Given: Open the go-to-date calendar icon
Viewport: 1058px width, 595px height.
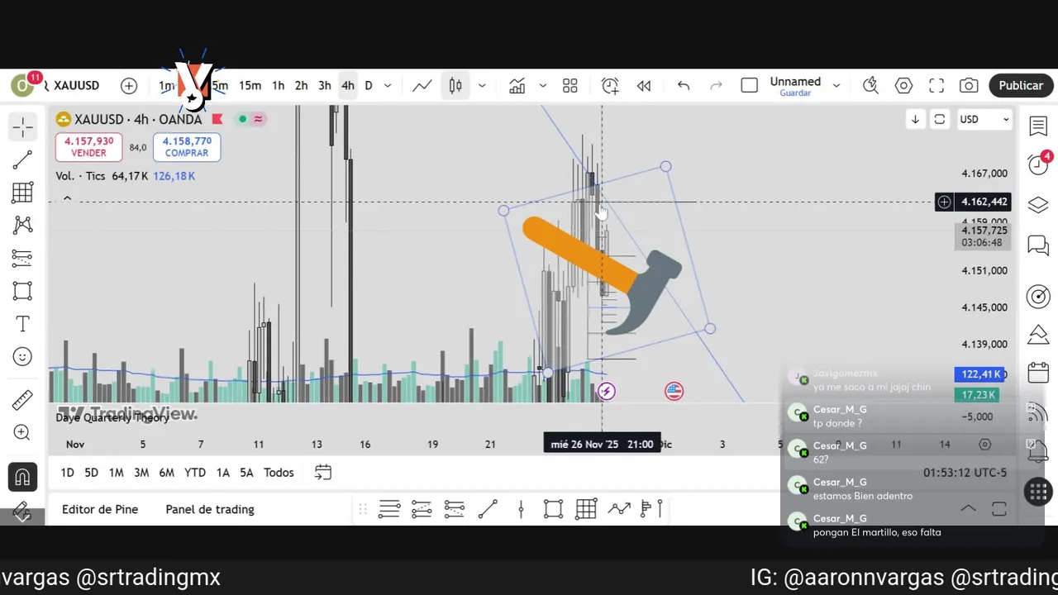Looking at the screenshot, I should [x=323, y=473].
